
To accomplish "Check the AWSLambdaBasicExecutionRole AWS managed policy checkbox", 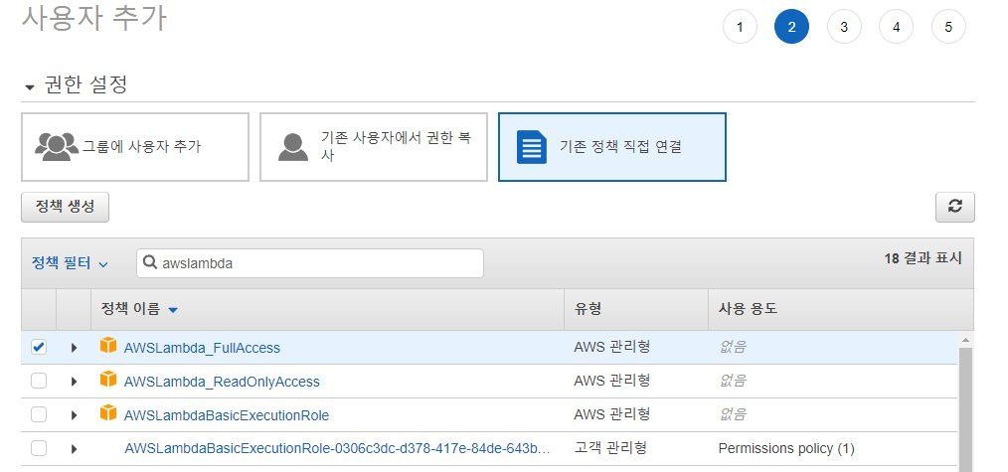I will [x=39, y=414].
